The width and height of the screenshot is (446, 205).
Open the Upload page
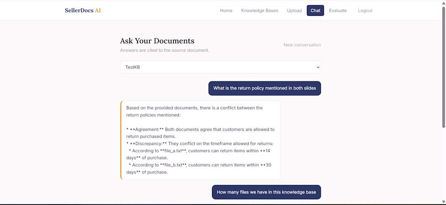(294, 11)
